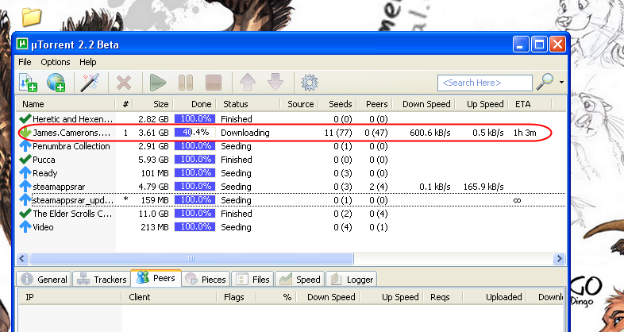Sort peers by Flags column header
624x332 pixels.
click(x=237, y=297)
